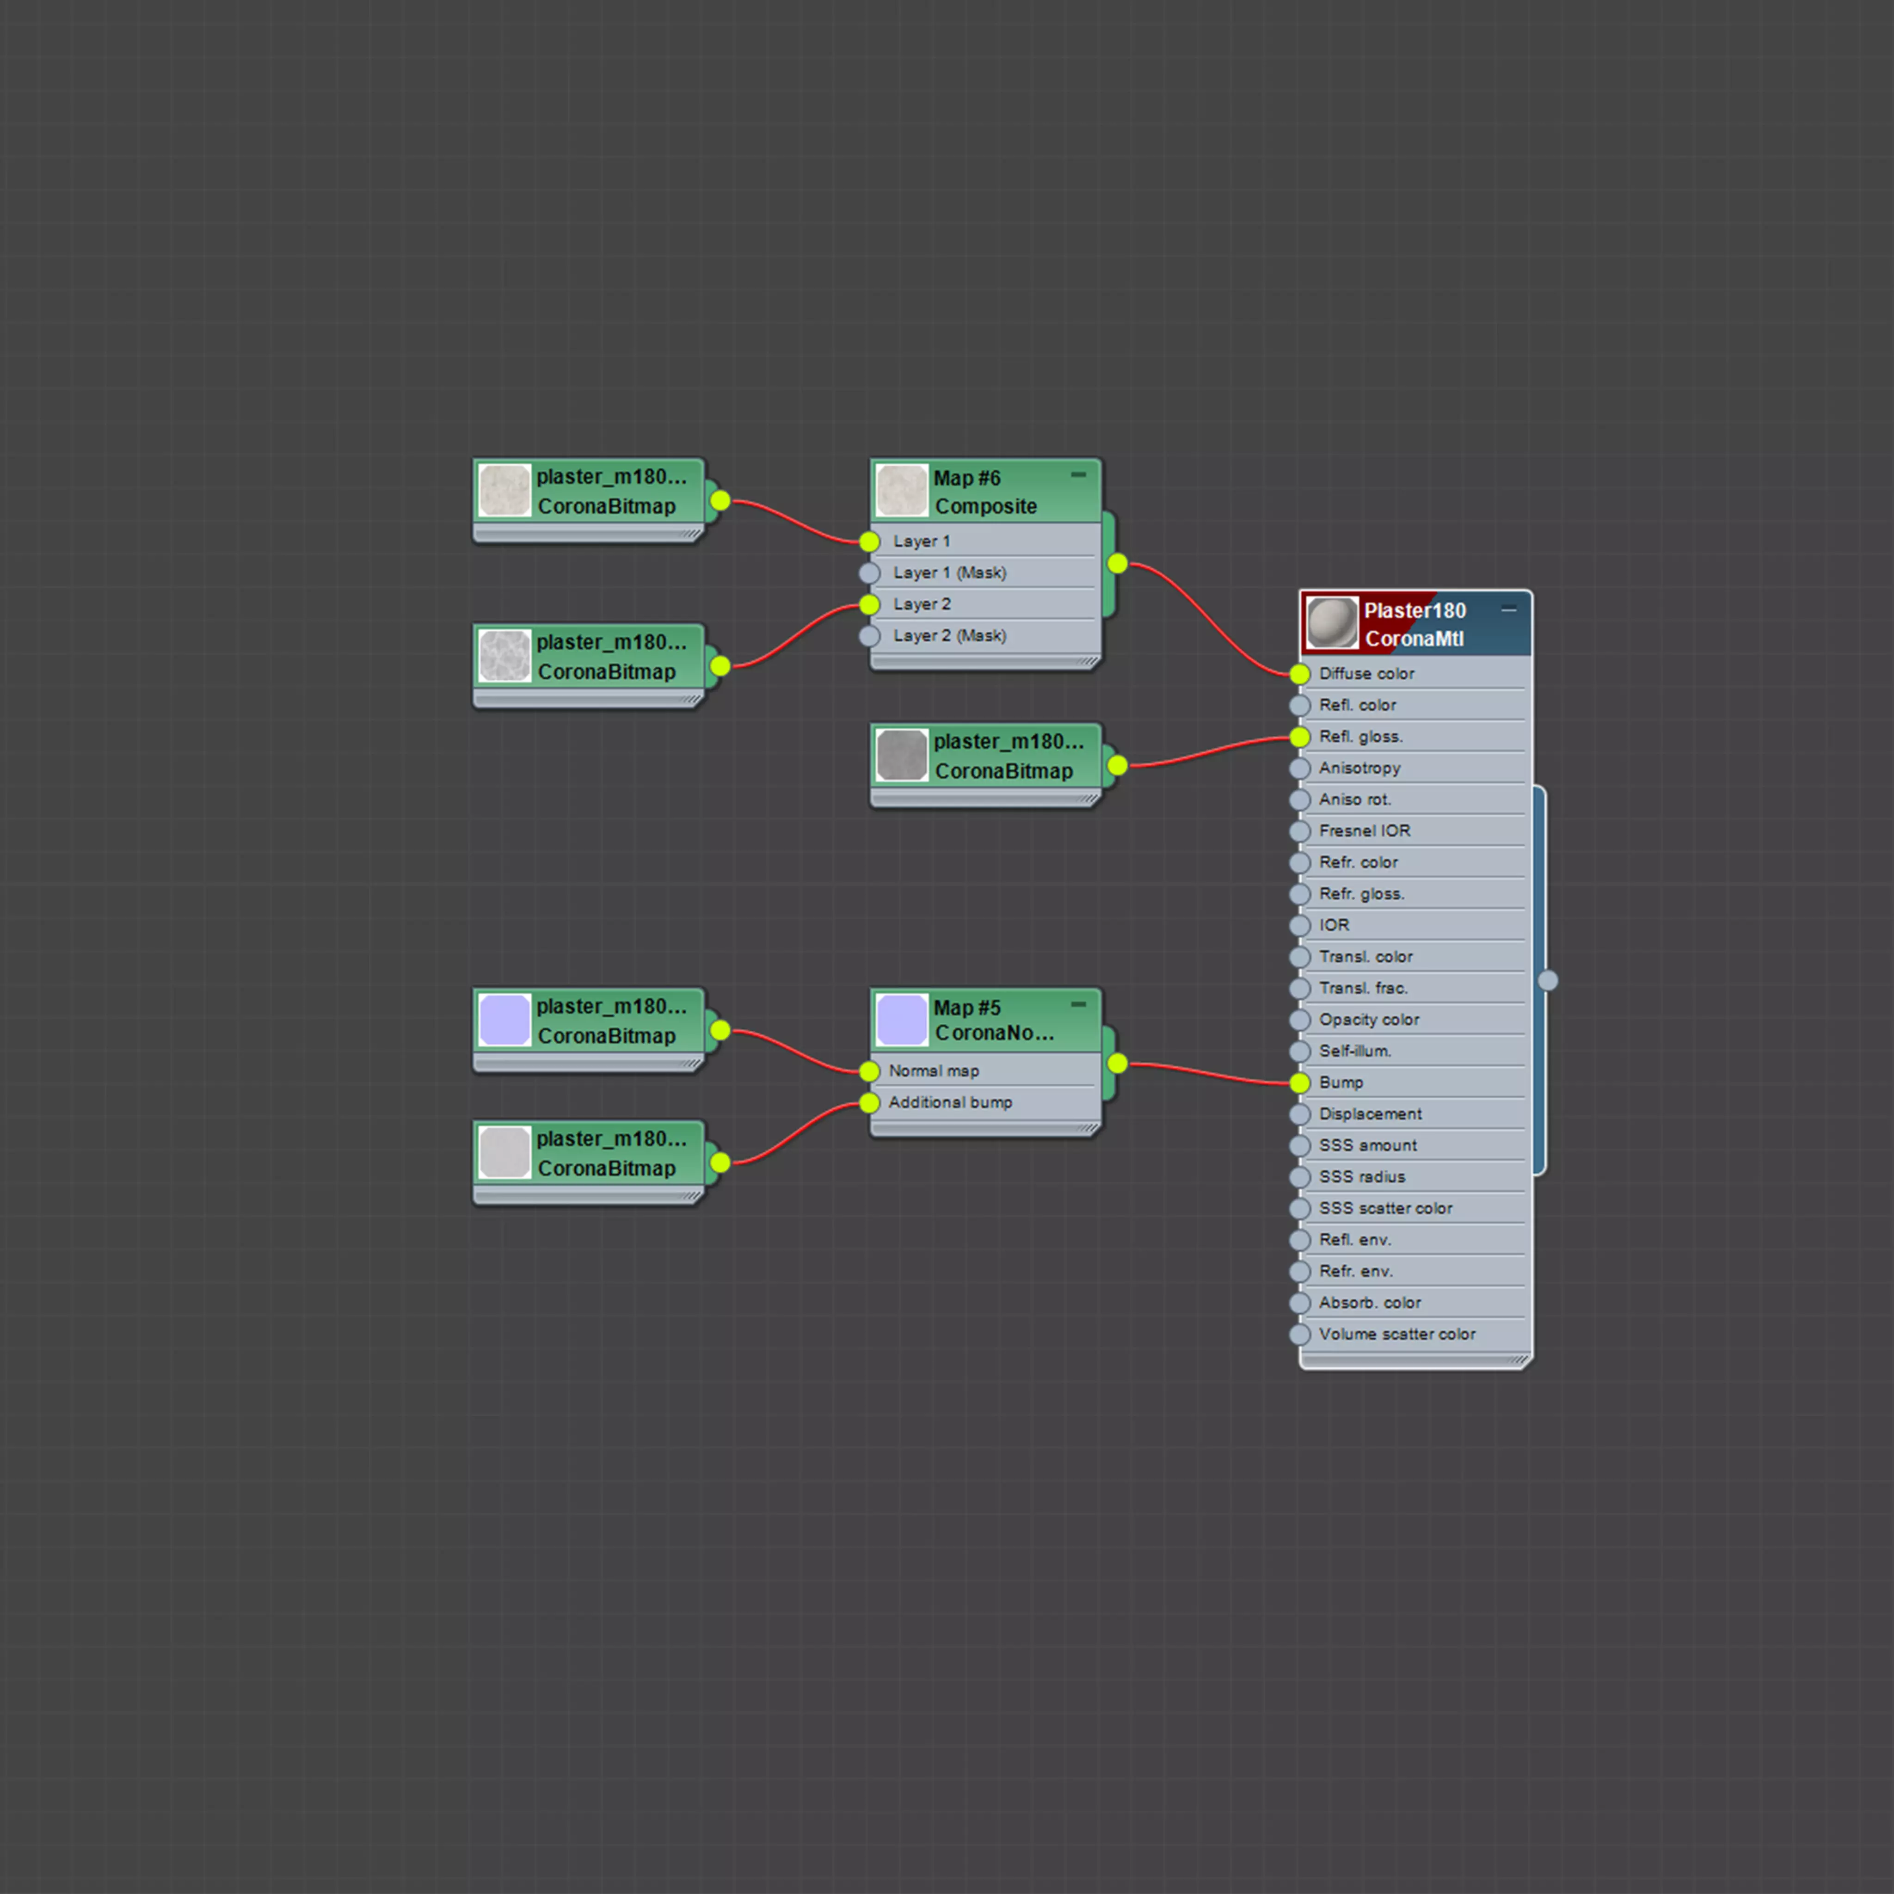The height and width of the screenshot is (1894, 1894).
Task: Click the Layer 2 (Mask) input socket
Action: [870, 636]
